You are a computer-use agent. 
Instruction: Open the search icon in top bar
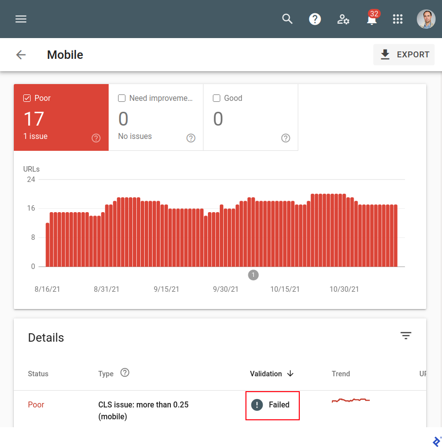pos(287,19)
